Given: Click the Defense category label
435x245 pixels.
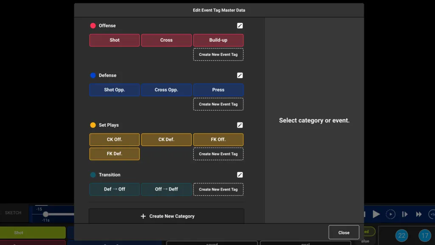Looking at the screenshot, I should (x=107, y=75).
